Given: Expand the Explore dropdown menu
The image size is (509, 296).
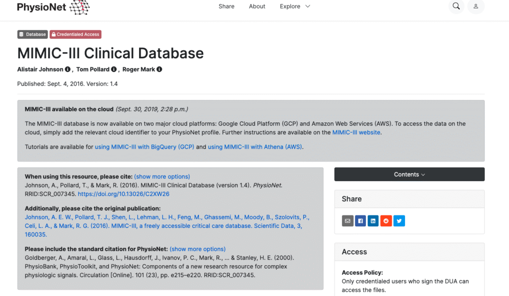Looking at the screenshot, I should [x=295, y=6].
